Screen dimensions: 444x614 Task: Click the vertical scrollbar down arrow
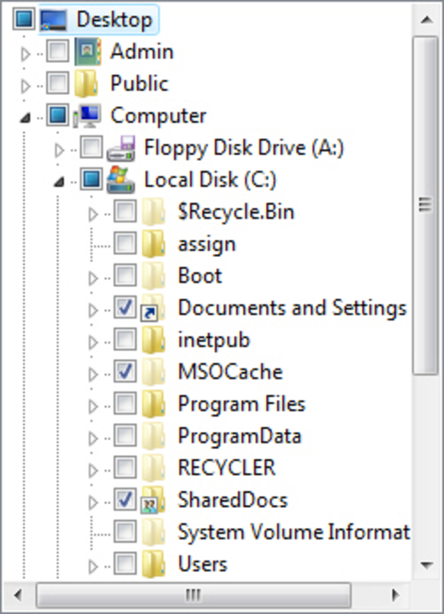click(x=426, y=565)
